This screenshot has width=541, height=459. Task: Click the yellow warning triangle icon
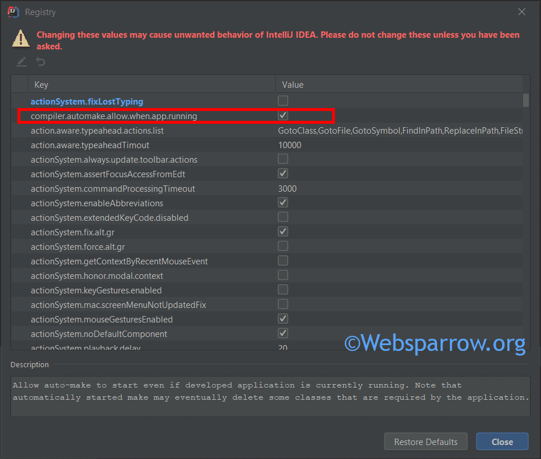21,40
